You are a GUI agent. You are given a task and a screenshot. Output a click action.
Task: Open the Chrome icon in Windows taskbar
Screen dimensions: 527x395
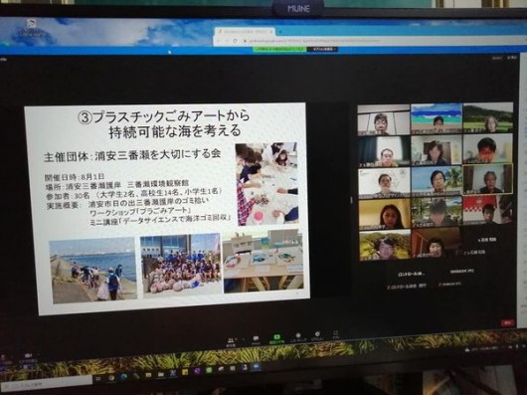pyautogui.click(x=111, y=378)
